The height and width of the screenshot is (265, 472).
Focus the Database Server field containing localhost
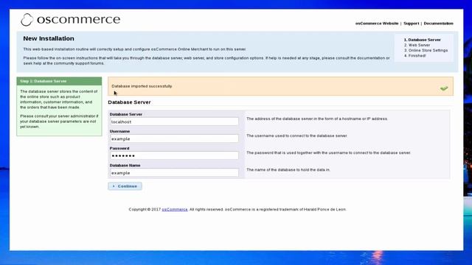pyautogui.click(x=174, y=121)
